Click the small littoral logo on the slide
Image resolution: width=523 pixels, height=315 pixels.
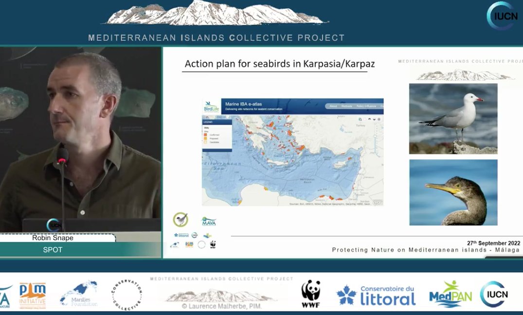(181, 235)
